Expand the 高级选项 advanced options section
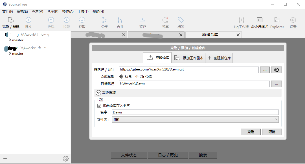 [98, 93]
